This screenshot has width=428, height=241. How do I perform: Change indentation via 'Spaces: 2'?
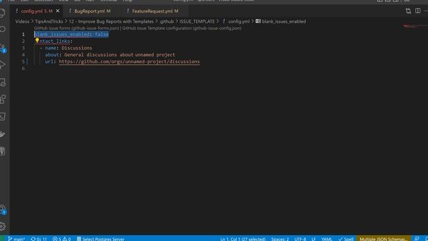point(280,239)
